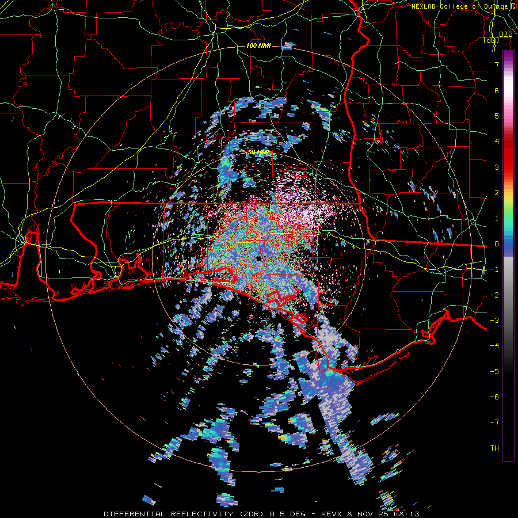Click the Differential Reflectivity KEVX caption
518x518 pixels.
click(262, 514)
